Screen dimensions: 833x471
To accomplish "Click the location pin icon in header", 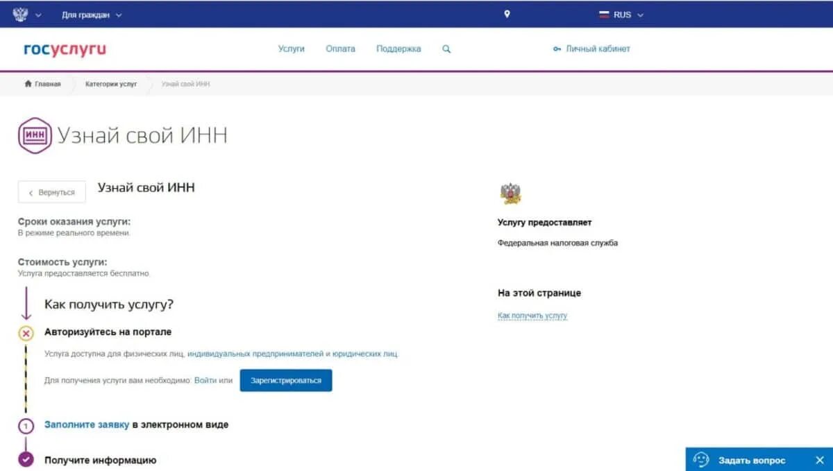I will click(507, 12).
